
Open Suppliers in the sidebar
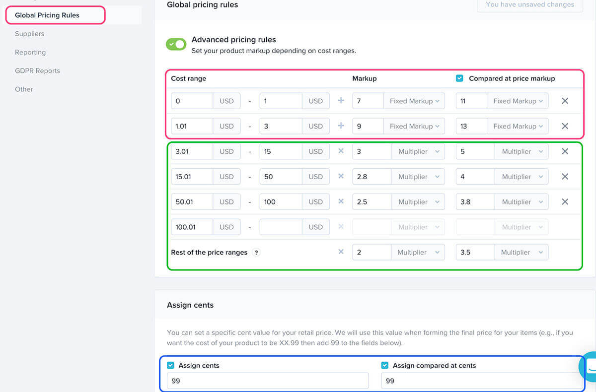(x=29, y=34)
